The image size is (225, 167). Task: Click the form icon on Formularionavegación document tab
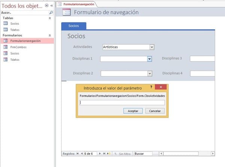coord(60,4)
